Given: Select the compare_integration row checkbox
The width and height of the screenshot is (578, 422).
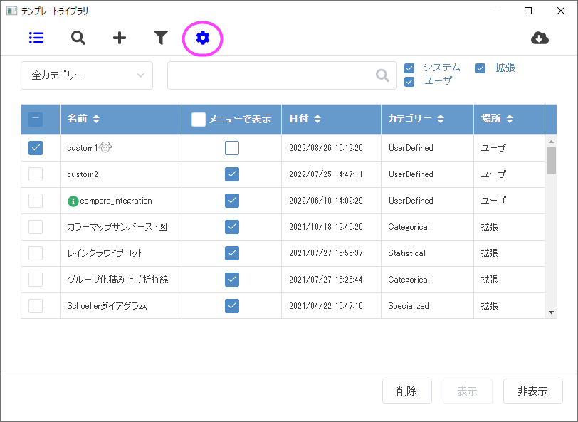Looking at the screenshot, I should pos(36,201).
